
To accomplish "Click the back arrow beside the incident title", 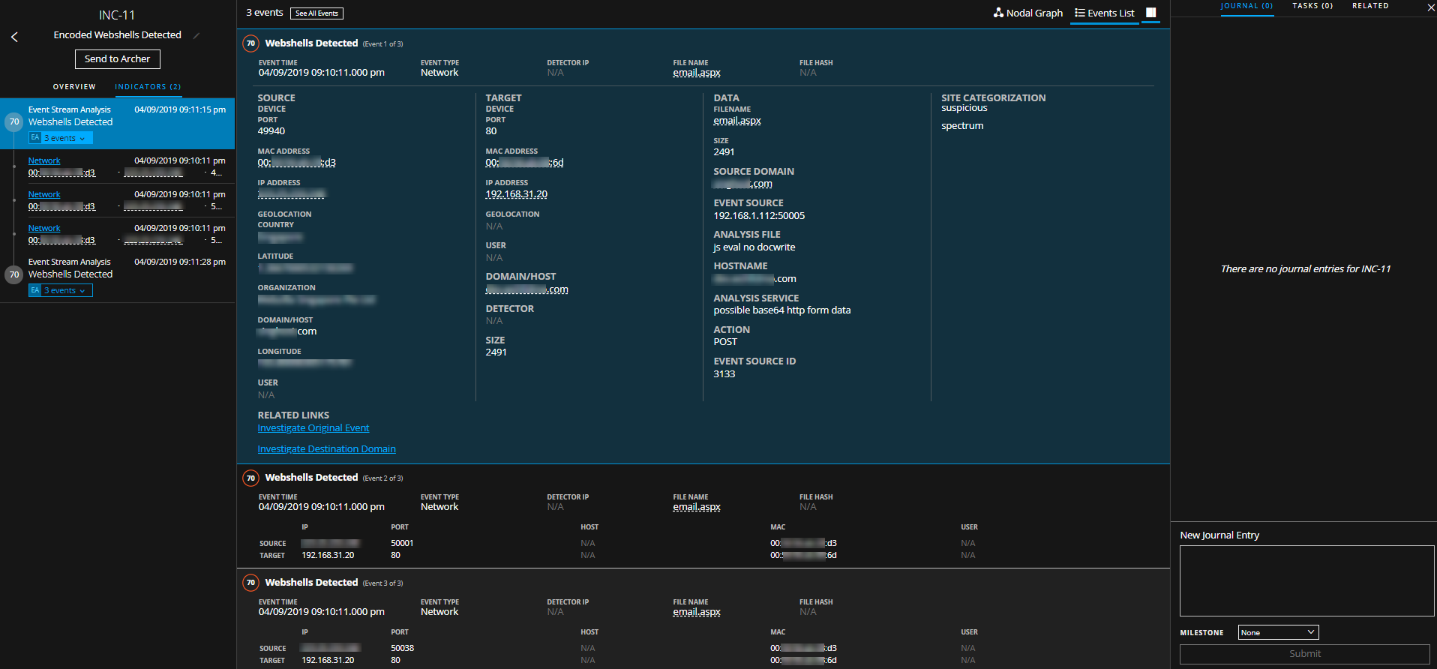I will (14, 37).
